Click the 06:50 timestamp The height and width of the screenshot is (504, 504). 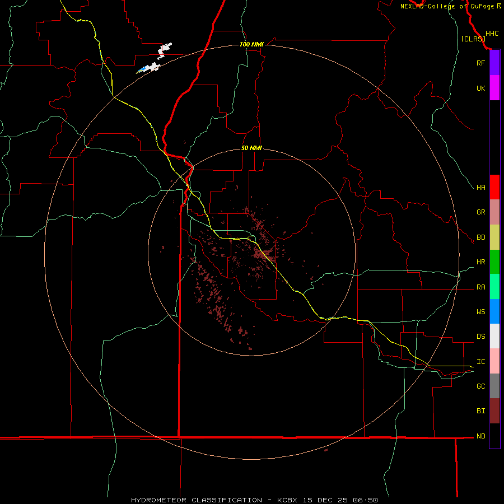pyautogui.click(x=365, y=500)
